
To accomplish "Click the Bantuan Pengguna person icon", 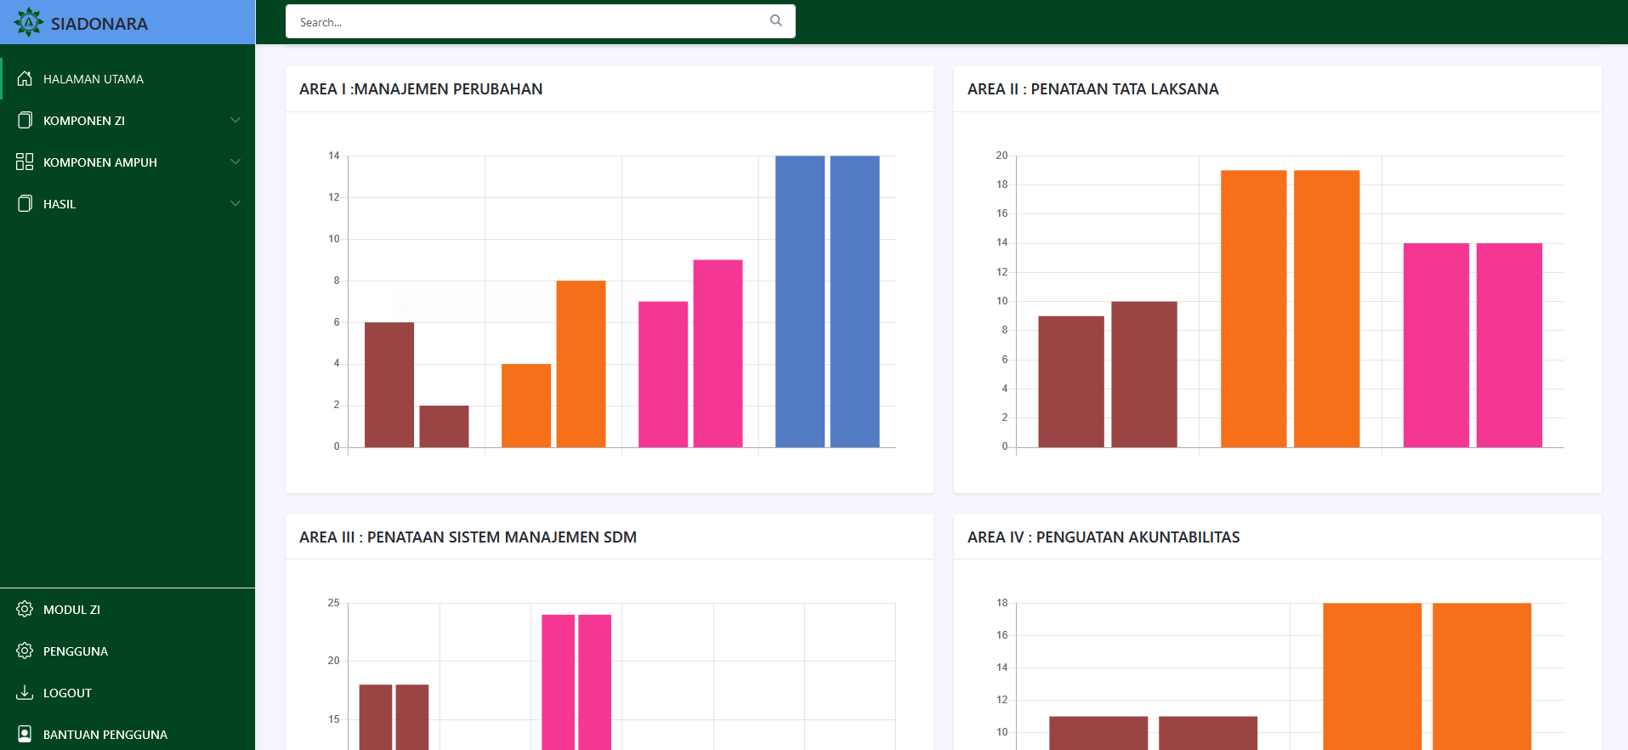I will 25,734.
